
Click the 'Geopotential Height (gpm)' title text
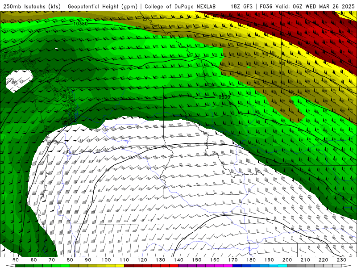(103, 7)
